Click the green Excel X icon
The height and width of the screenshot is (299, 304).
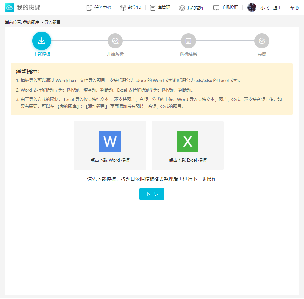(x=188, y=141)
